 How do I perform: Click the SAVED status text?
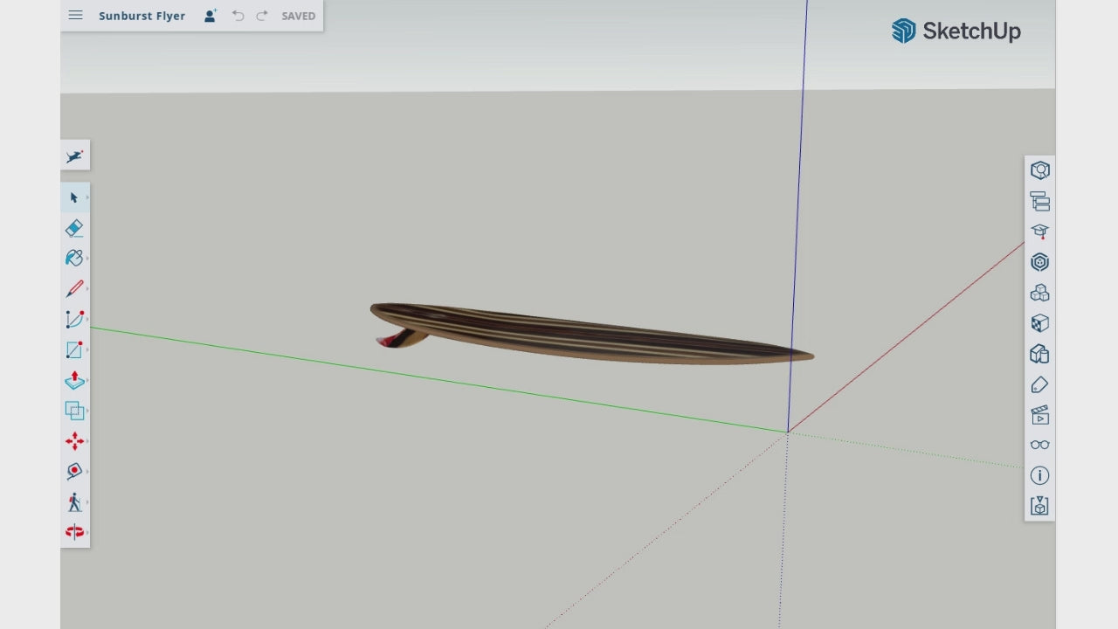[298, 16]
